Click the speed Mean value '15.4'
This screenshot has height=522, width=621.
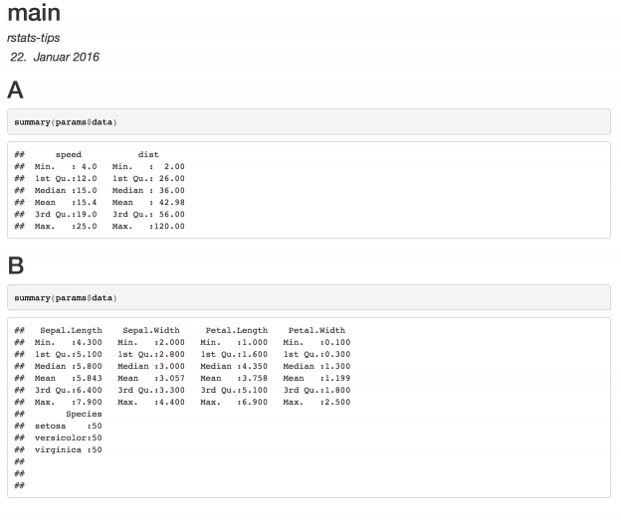87,202
